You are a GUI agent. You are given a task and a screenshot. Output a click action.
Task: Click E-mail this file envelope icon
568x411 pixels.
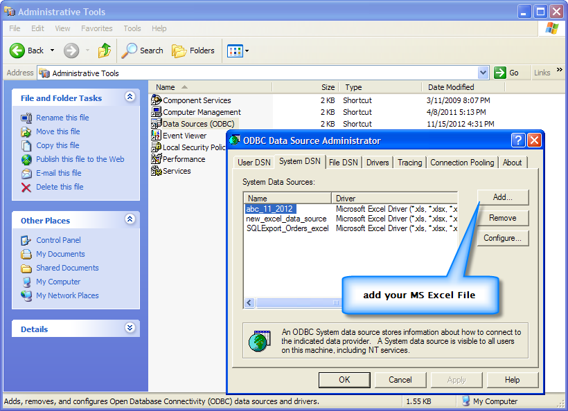click(26, 173)
